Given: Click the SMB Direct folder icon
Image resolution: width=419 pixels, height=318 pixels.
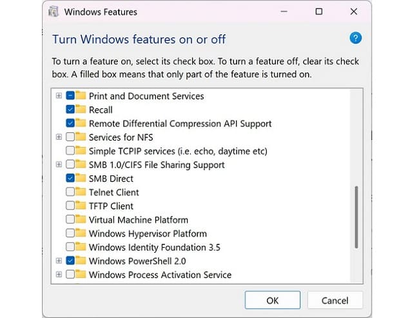Looking at the screenshot, I should (x=81, y=178).
